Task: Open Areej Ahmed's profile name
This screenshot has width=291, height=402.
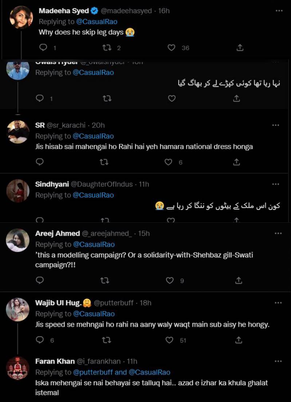Action: pos(57,234)
